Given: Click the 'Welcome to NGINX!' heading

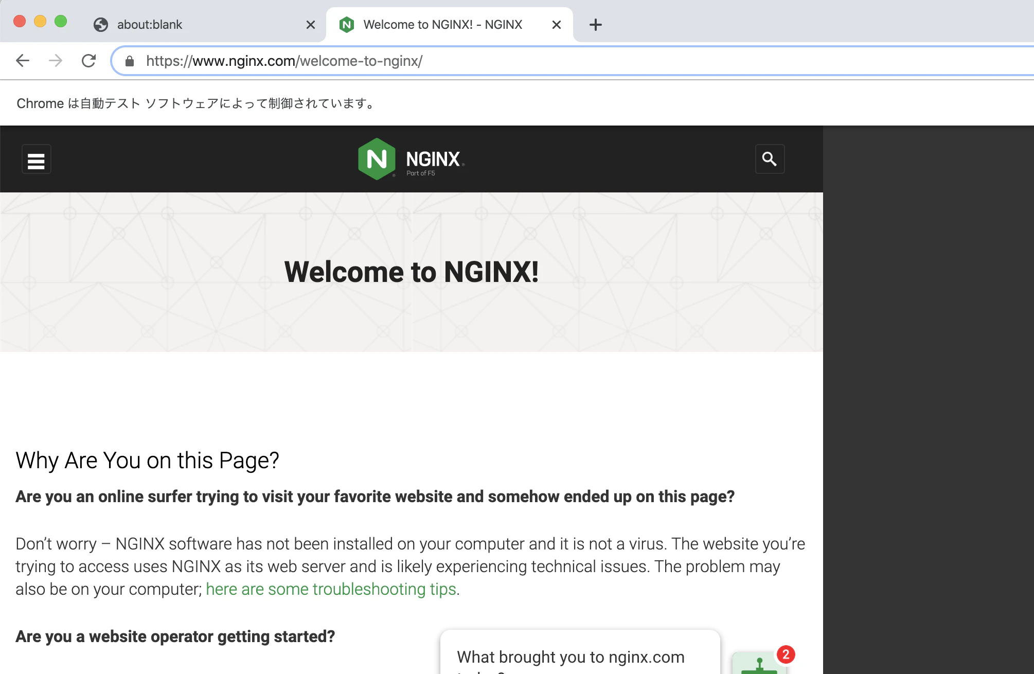Looking at the screenshot, I should click(412, 272).
